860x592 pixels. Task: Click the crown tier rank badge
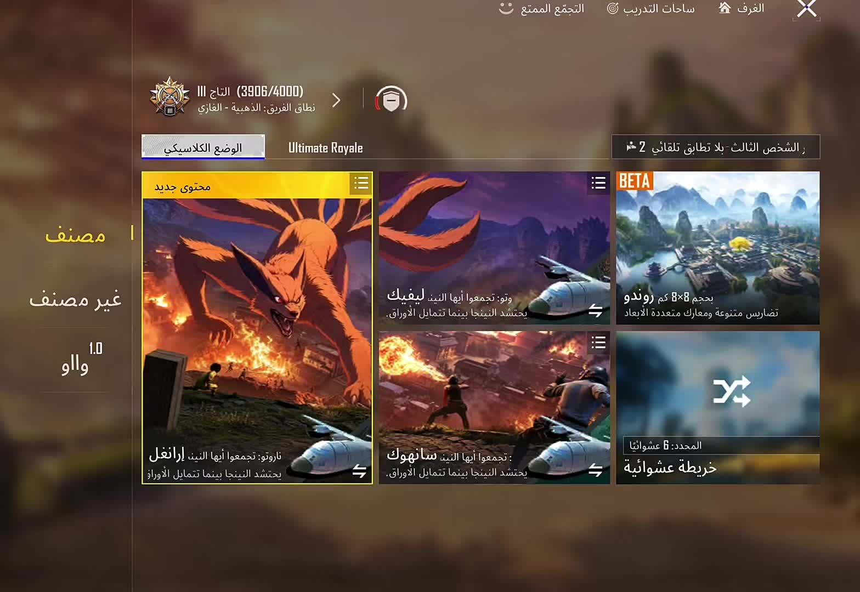170,97
